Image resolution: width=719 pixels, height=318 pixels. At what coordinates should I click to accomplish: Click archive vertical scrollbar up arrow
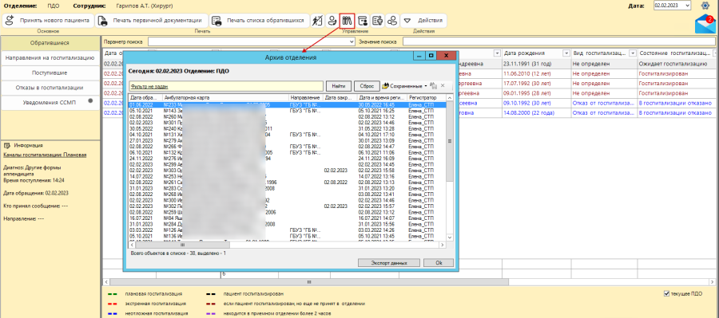coord(449,98)
